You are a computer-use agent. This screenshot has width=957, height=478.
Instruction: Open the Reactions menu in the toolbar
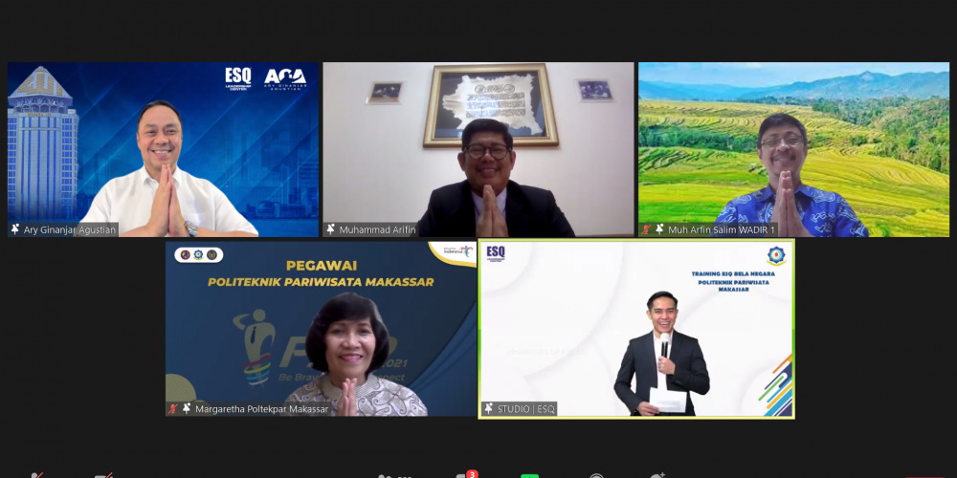point(657,475)
